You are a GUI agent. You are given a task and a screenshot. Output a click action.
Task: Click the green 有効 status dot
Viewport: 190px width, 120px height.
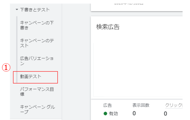(x=105, y=114)
